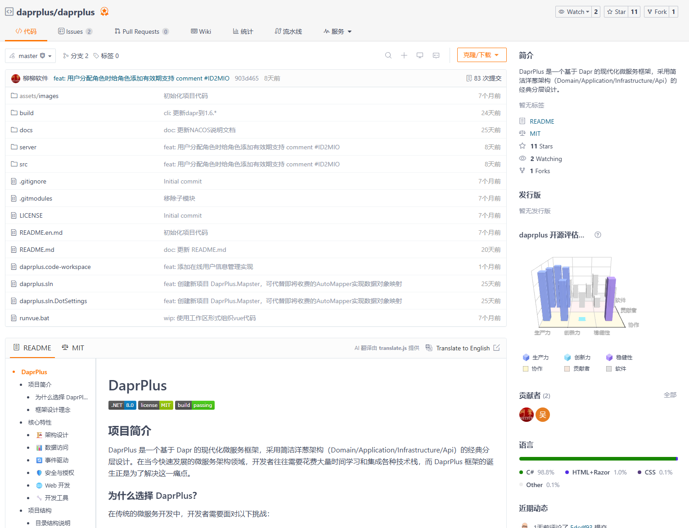Click the repository code icon beside daprplus/daprplus

click(x=9, y=12)
